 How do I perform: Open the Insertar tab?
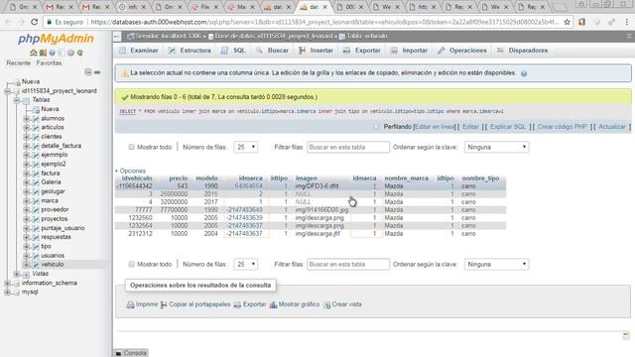[316, 51]
